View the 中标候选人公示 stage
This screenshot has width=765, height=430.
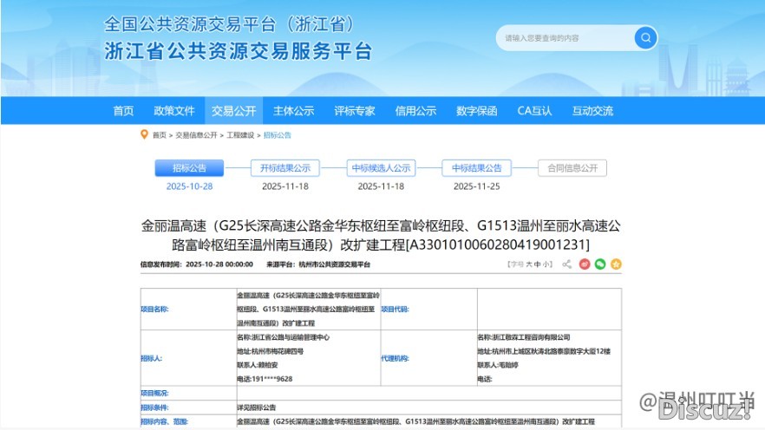(x=381, y=168)
